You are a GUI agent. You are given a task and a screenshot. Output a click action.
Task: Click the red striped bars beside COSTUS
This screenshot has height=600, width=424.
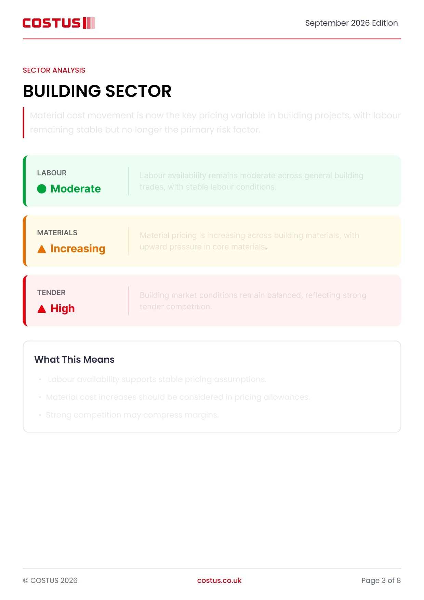pyautogui.click(x=89, y=23)
